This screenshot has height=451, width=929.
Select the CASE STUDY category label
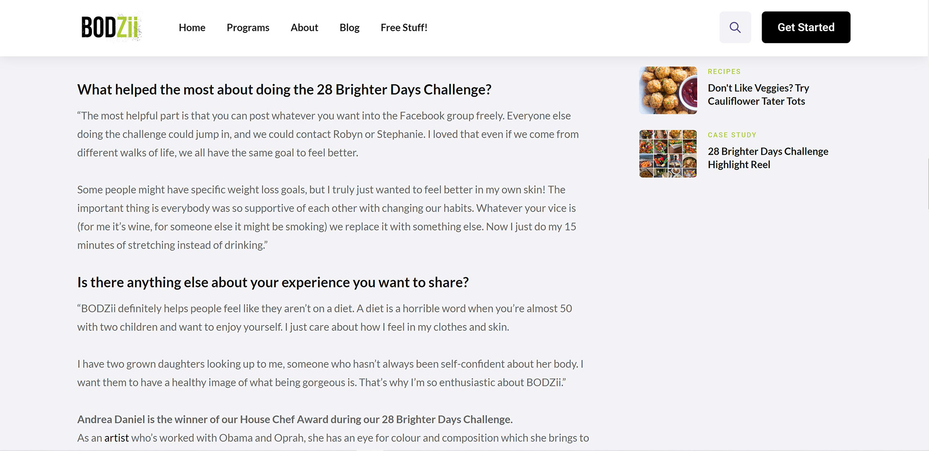pyautogui.click(x=732, y=135)
